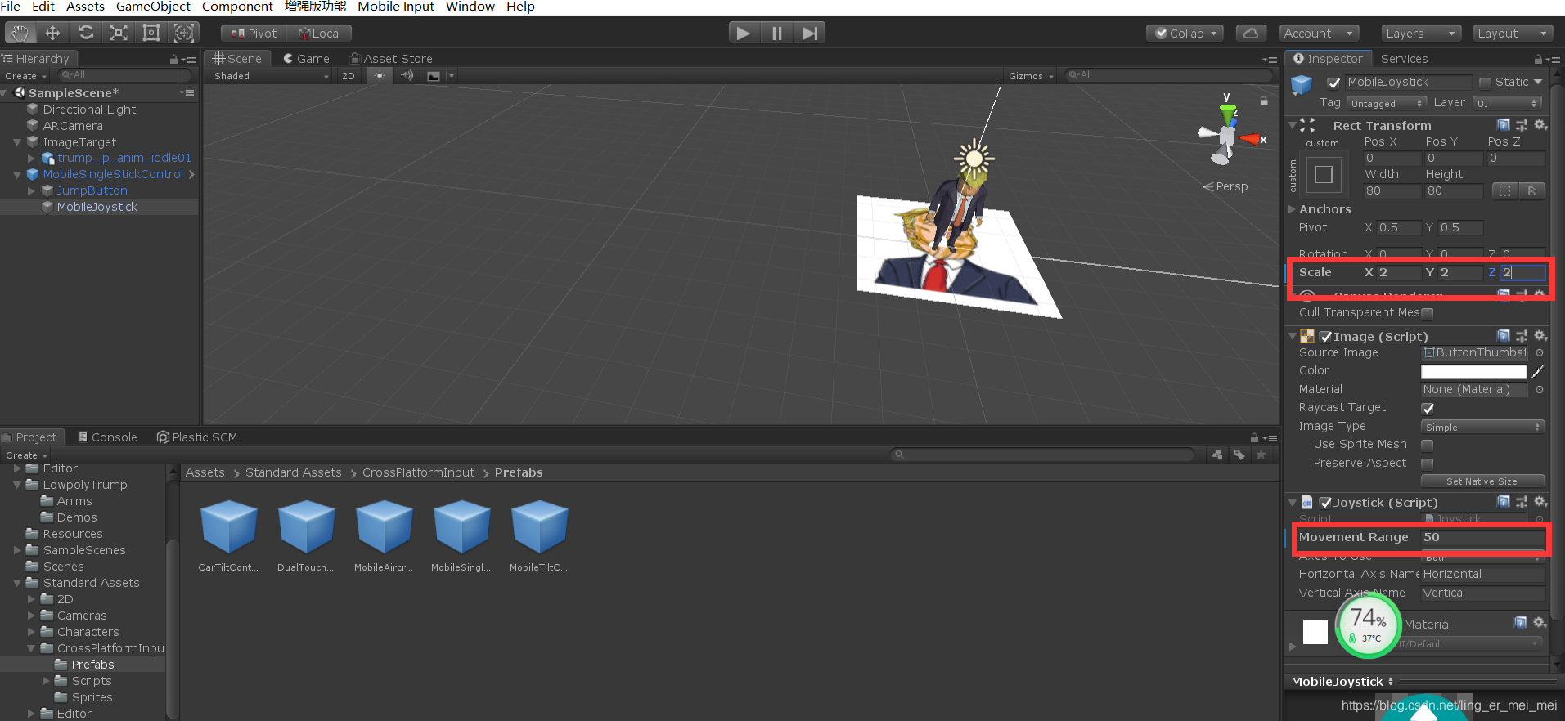Open the Mobile Input menu
The height and width of the screenshot is (721, 1565).
tap(396, 7)
